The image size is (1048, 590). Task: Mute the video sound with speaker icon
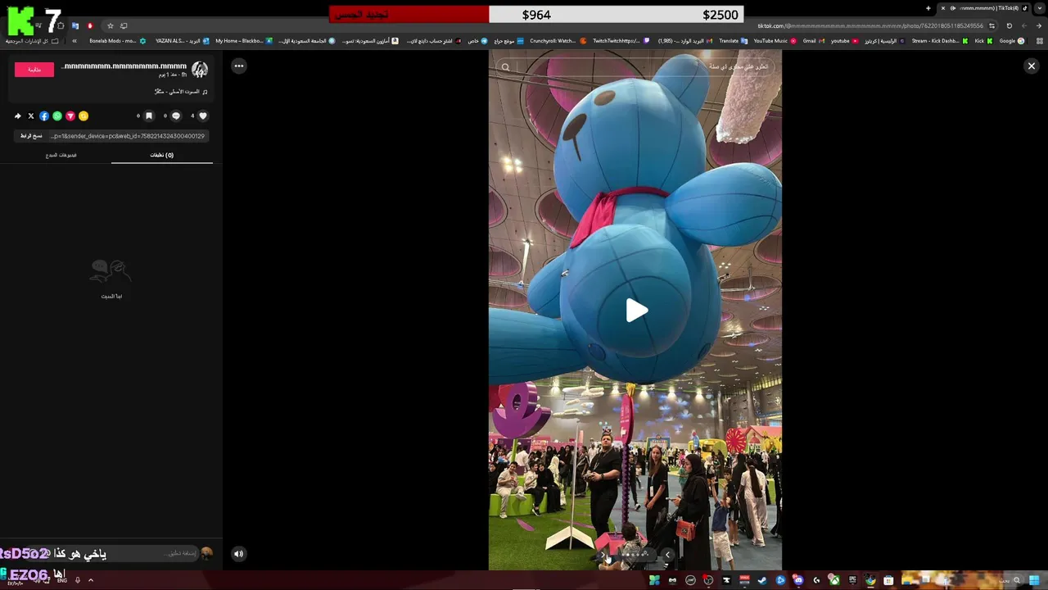click(x=238, y=553)
